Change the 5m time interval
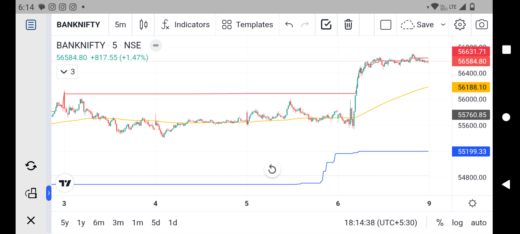 coord(120,25)
